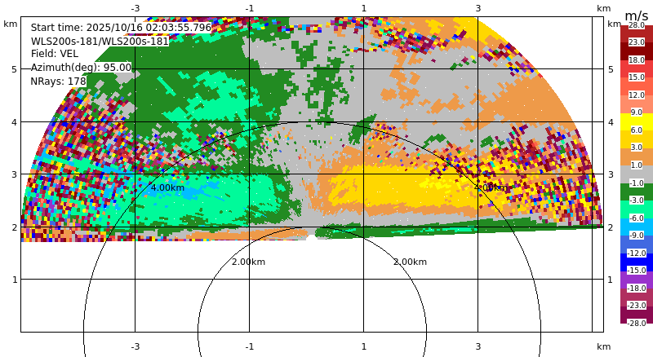Click the km unit label at top-left corner
The width and height of the screenshot is (653, 357).
11,24
